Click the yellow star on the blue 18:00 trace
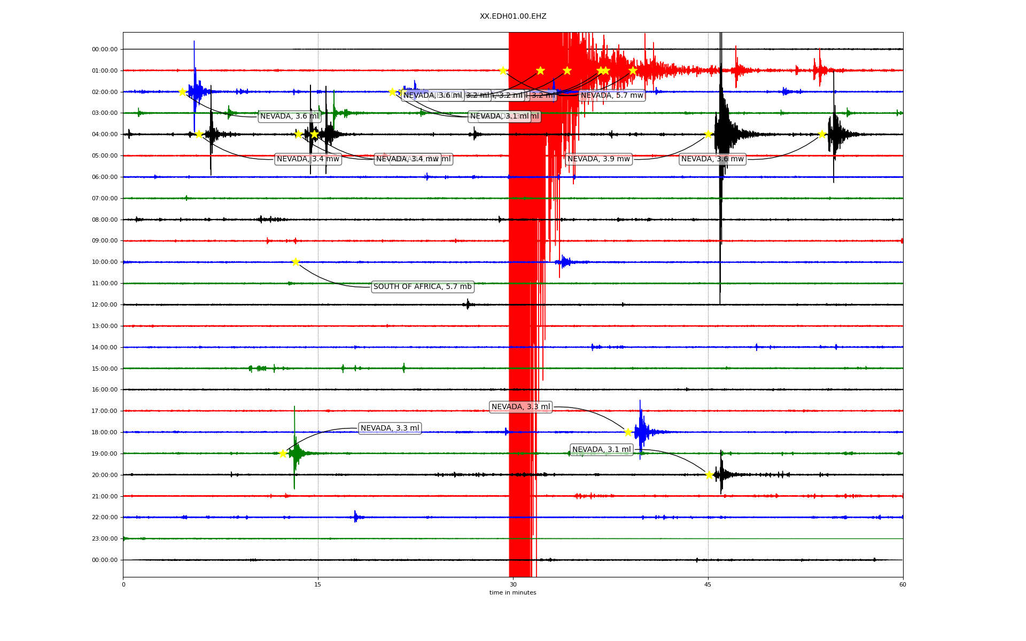This screenshot has height=641, width=1026. click(x=628, y=432)
